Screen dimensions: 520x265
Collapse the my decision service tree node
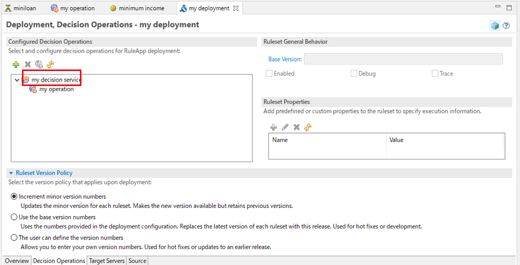coord(16,80)
